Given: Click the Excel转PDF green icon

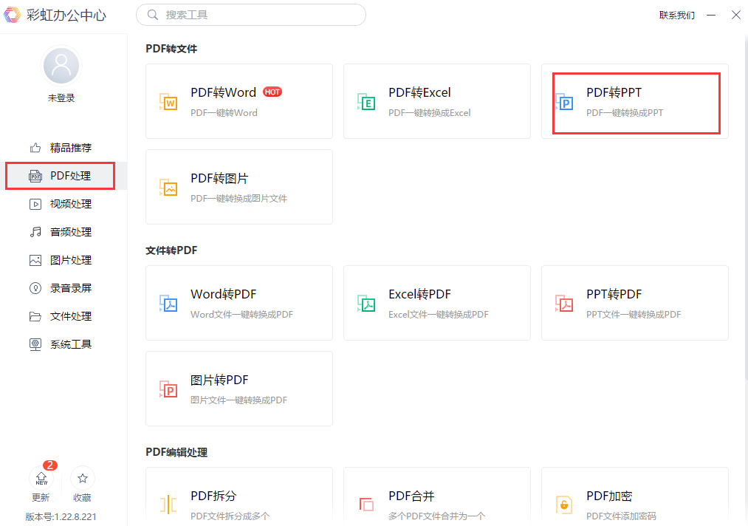Looking at the screenshot, I should [x=366, y=304].
